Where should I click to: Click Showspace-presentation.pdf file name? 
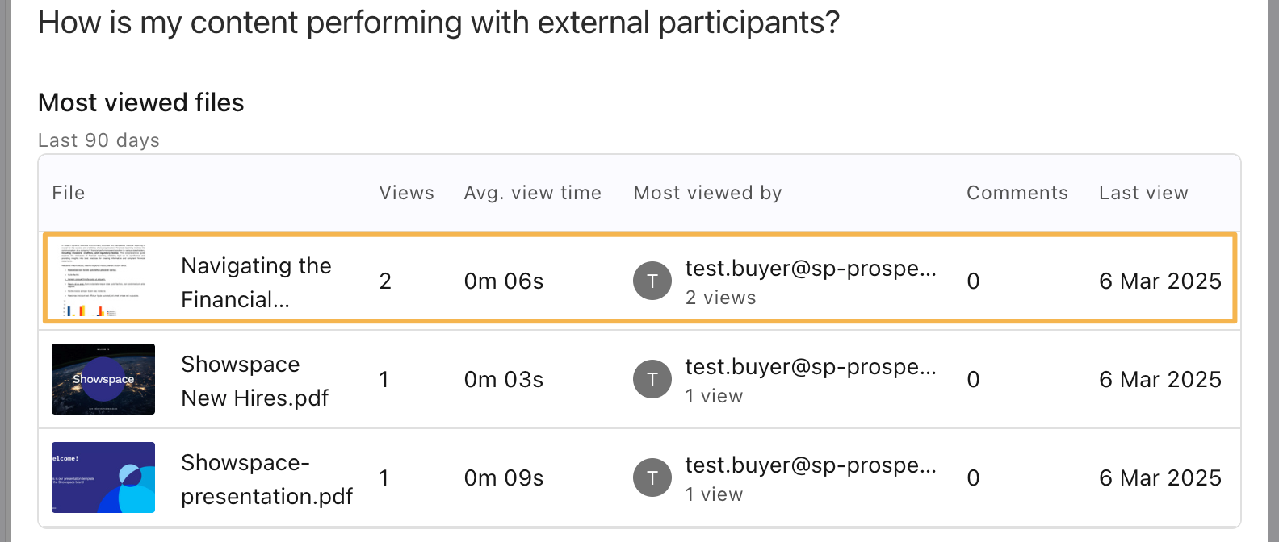click(266, 479)
